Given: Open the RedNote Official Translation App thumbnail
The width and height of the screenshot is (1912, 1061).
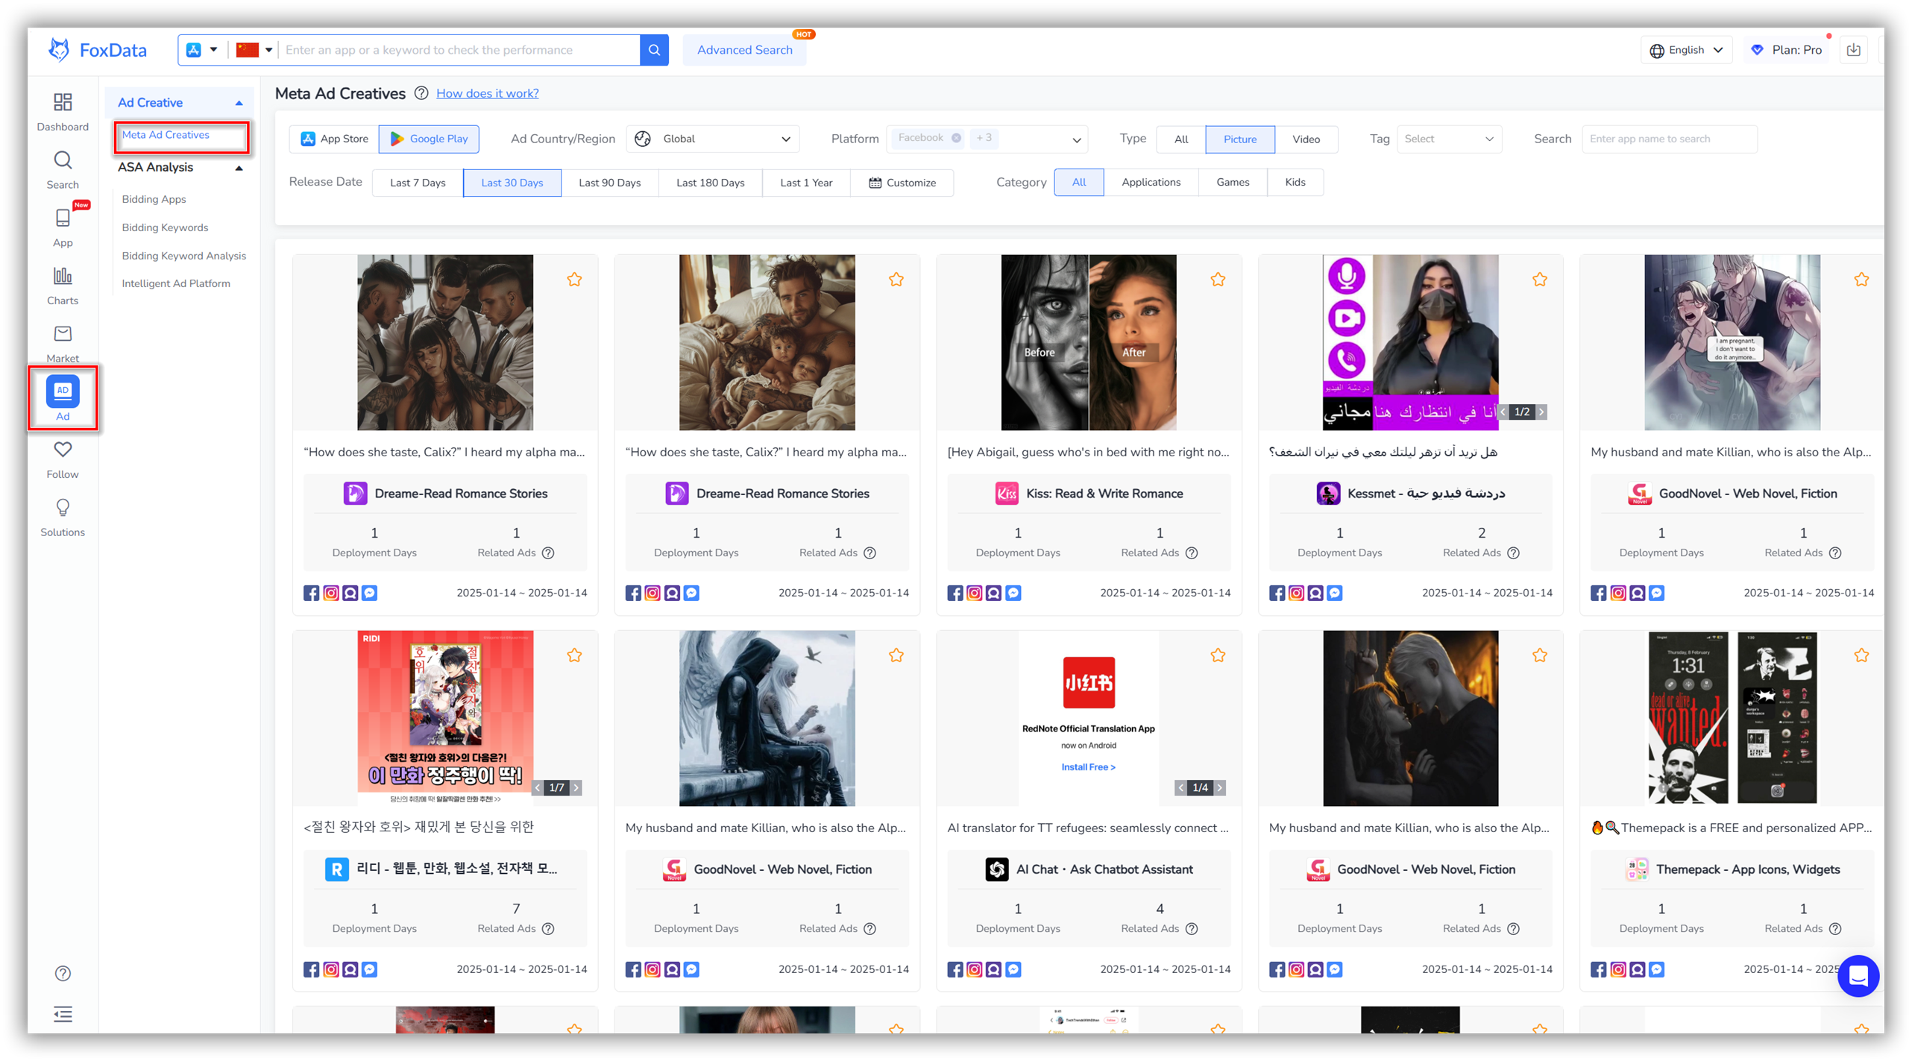Looking at the screenshot, I should [1089, 718].
